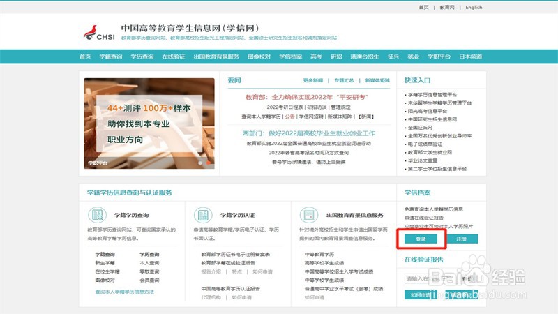
Task: Open 阳光高考信息平台 quick link
Action: (x=428, y=111)
